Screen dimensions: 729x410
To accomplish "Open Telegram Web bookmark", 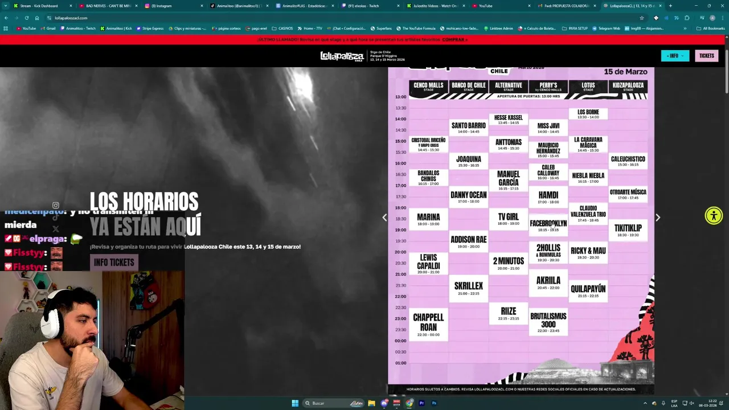I will point(606,28).
